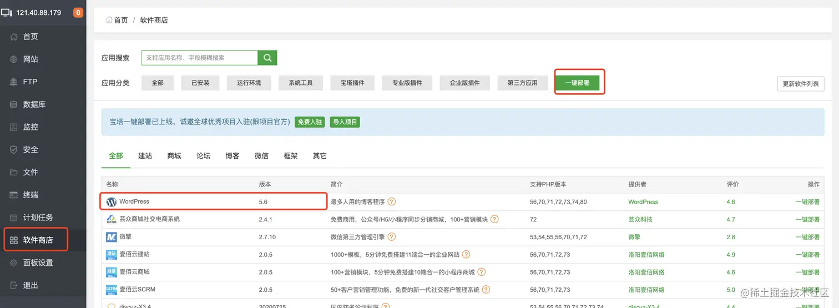Open the 终端 terminal icon

pyautogui.click(x=14, y=195)
